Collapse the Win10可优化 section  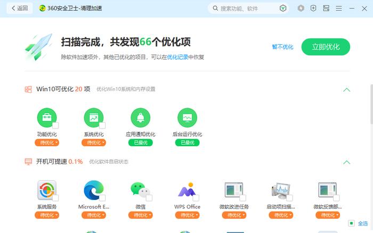coord(346,90)
